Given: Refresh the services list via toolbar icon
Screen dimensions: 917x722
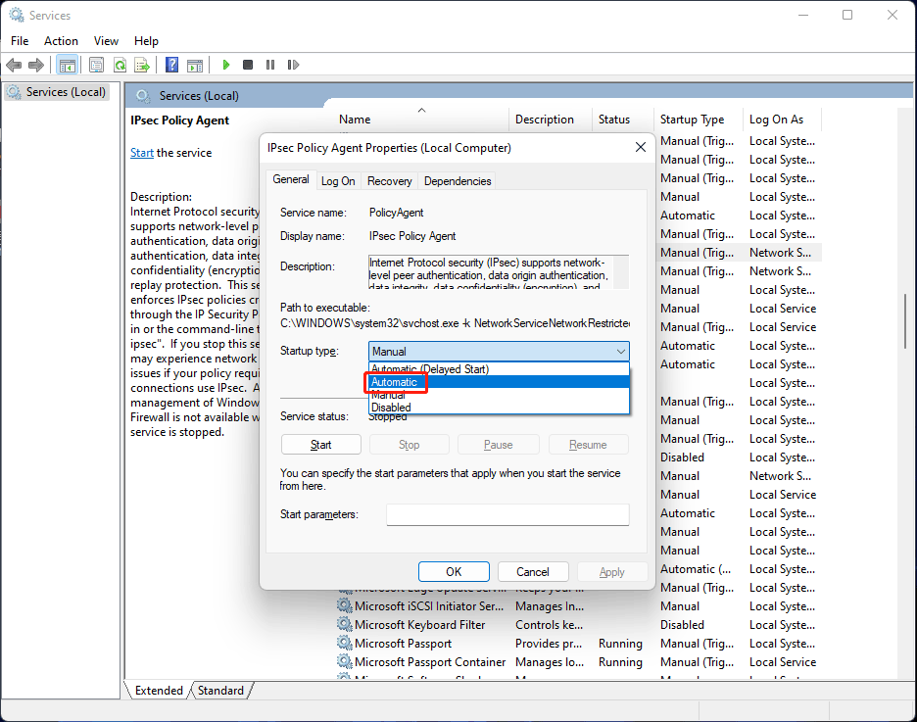Looking at the screenshot, I should [120, 65].
